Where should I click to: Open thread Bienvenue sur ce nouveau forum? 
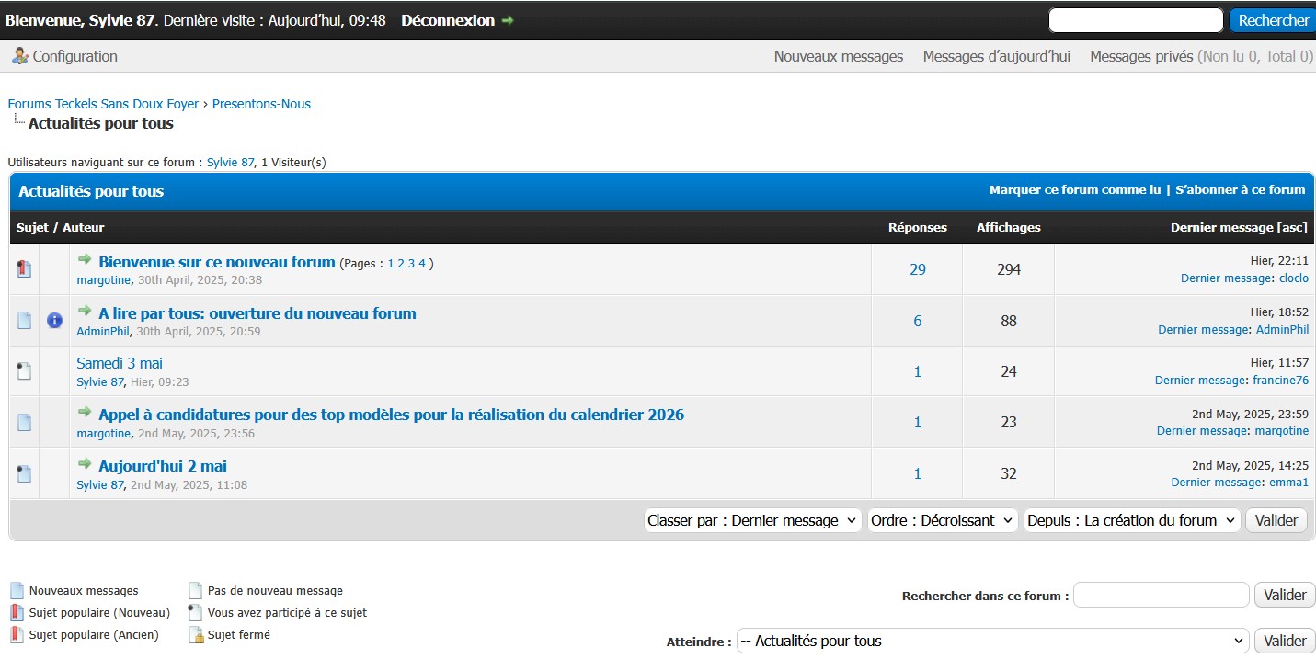[217, 262]
